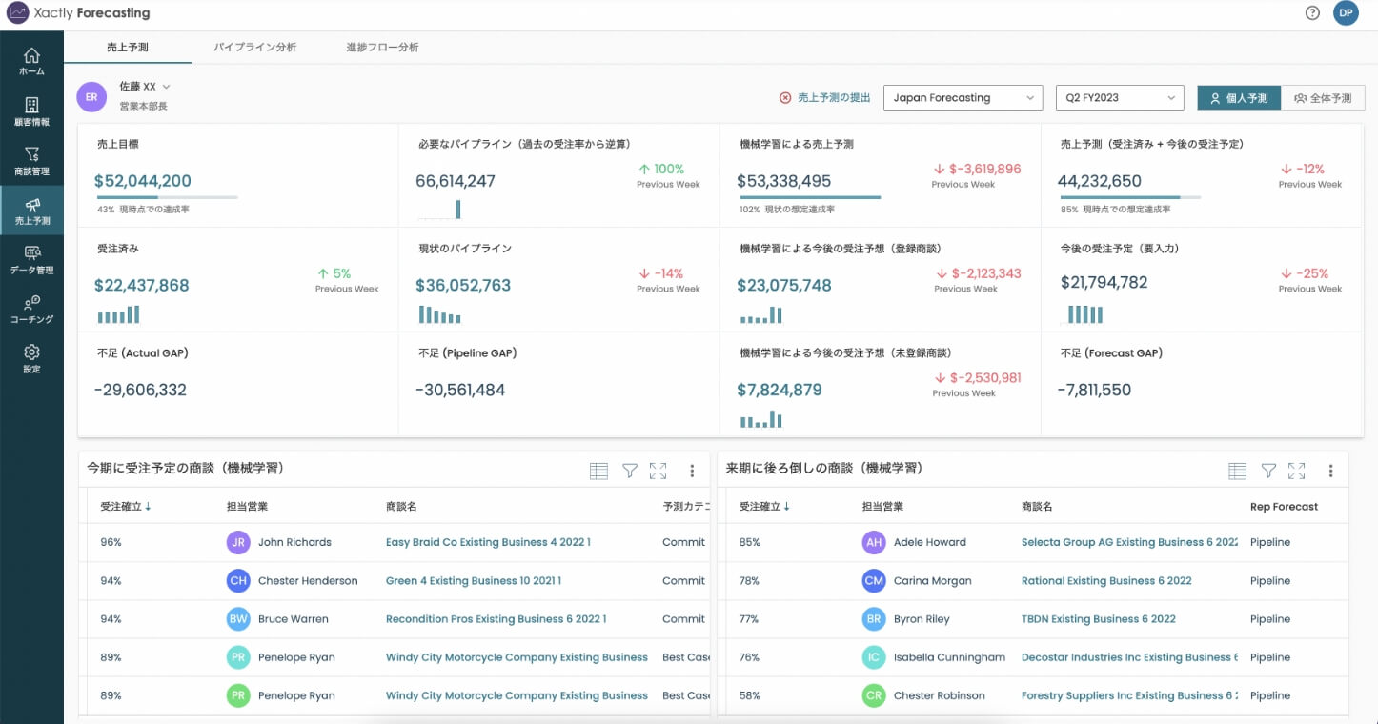
Task: Open Easy Braid Co Existing Business link
Action: (x=488, y=542)
